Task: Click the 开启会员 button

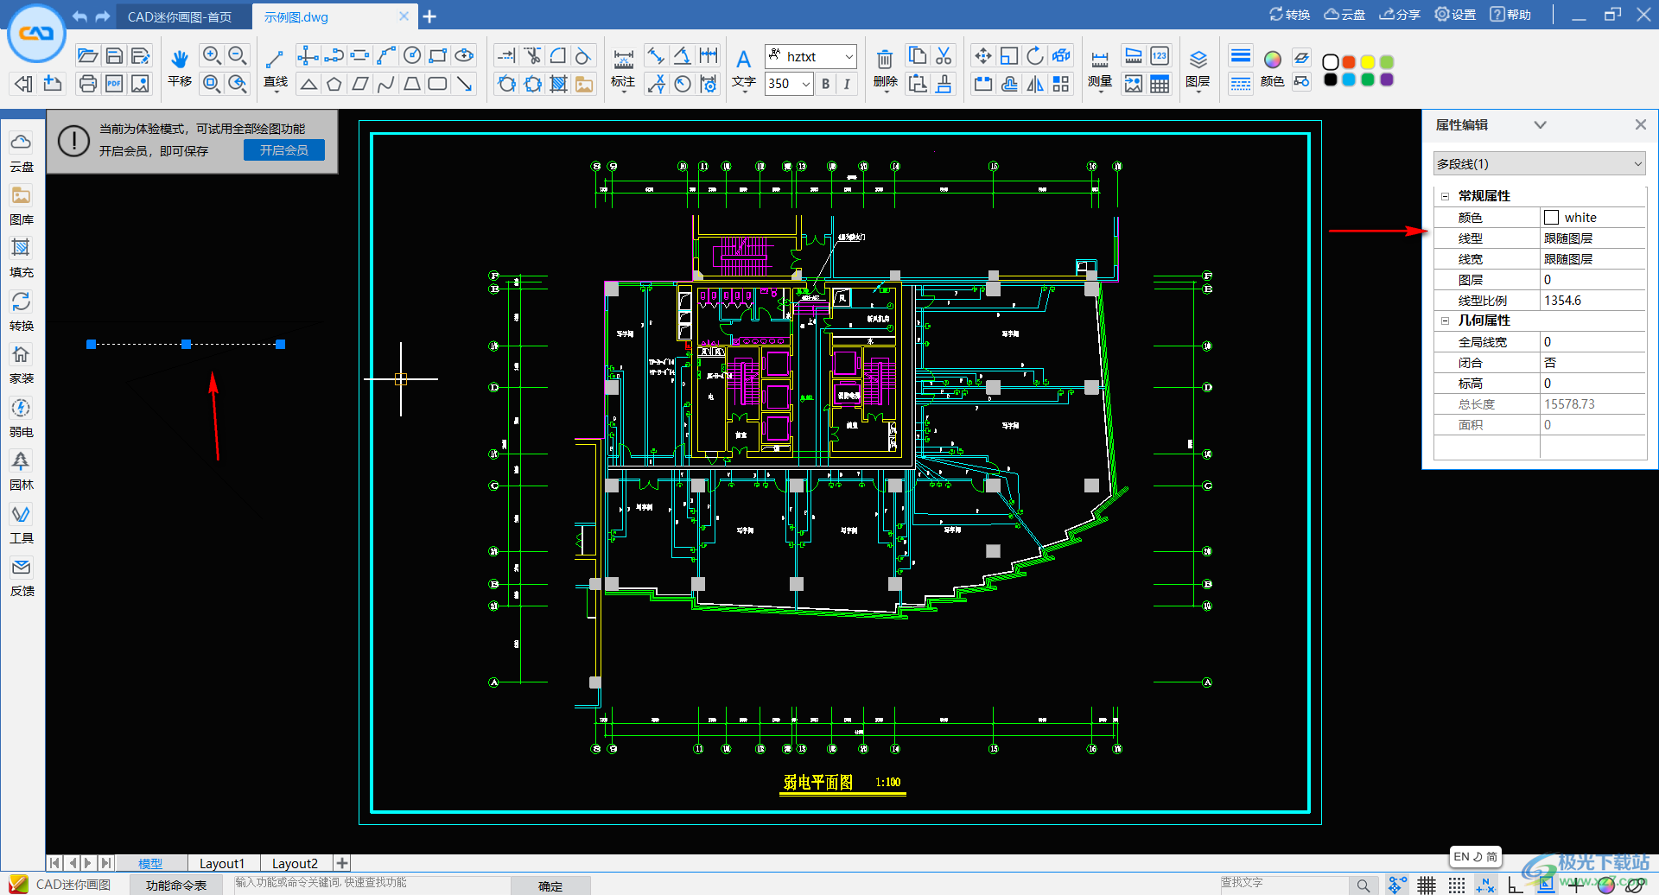Action: (284, 149)
